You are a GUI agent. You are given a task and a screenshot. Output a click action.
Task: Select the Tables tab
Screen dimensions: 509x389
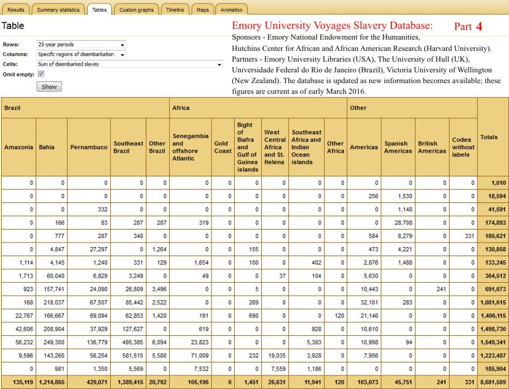pos(99,10)
